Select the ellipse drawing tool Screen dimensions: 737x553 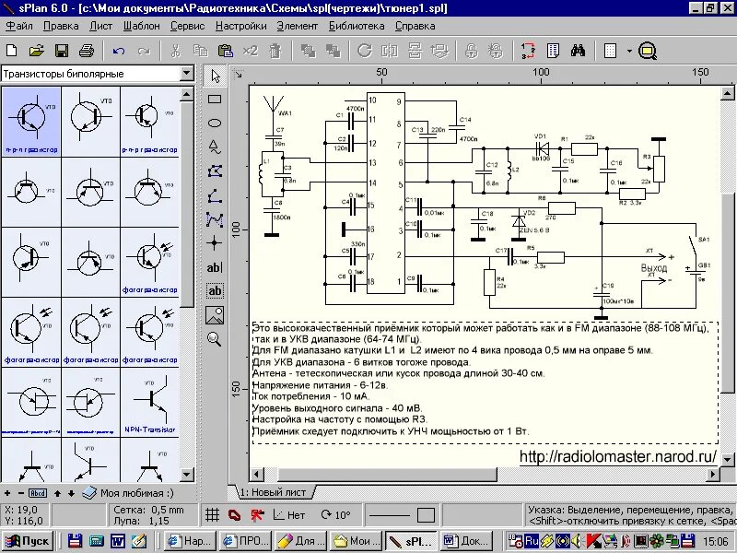[x=215, y=124]
